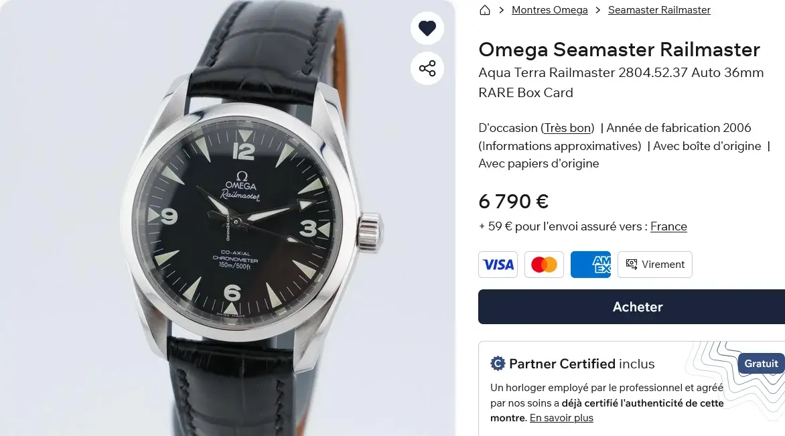Open the France shipping destination link

[x=668, y=226]
